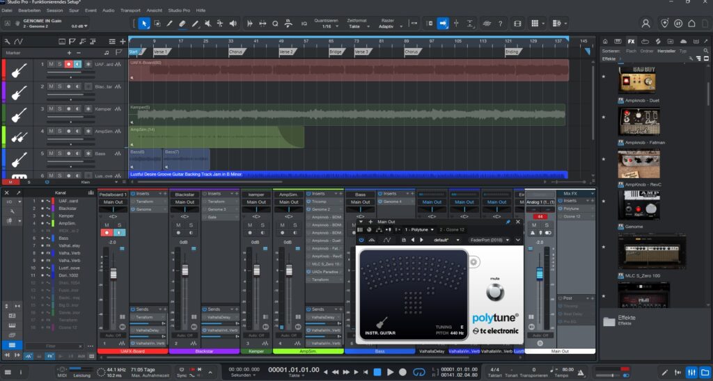Viewport: 713px width, 381px height.
Task: Mute the Blackstar mixer channel
Action: (x=178, y=225)
